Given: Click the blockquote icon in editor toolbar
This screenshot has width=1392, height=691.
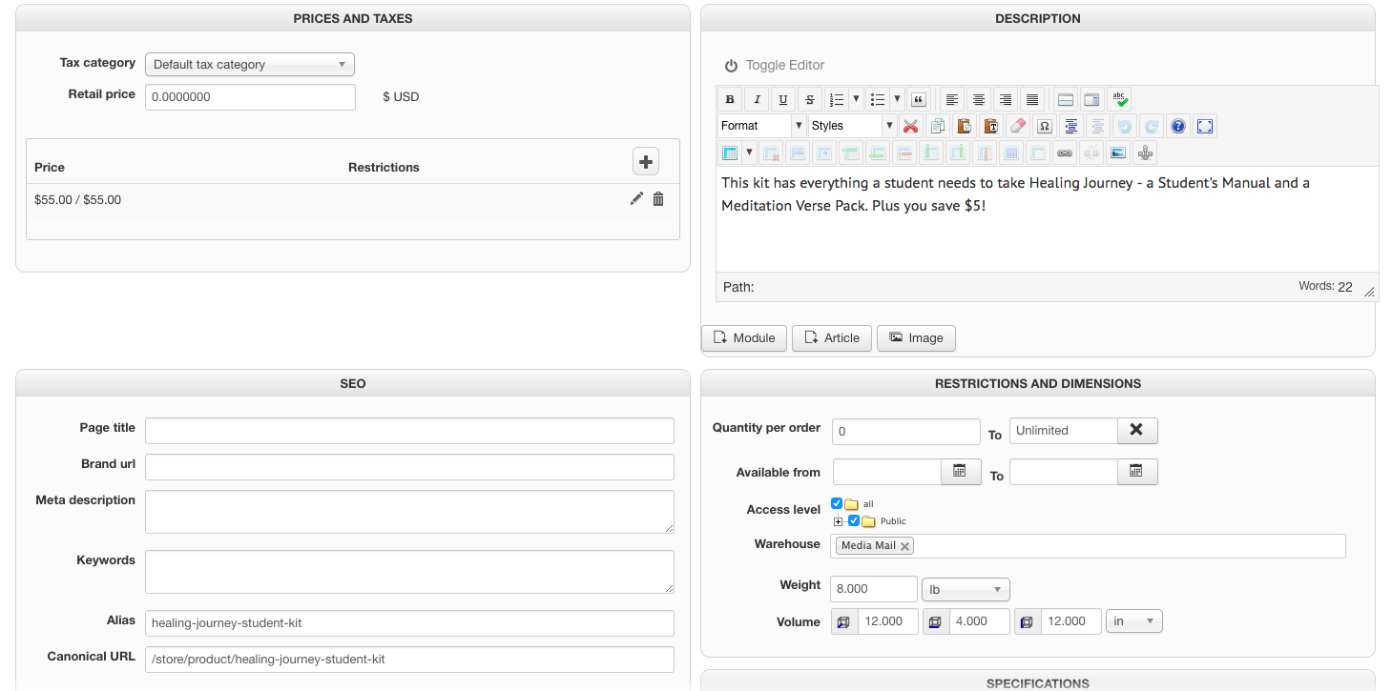Looking at the screenshot, I should [x=918, y=99].
